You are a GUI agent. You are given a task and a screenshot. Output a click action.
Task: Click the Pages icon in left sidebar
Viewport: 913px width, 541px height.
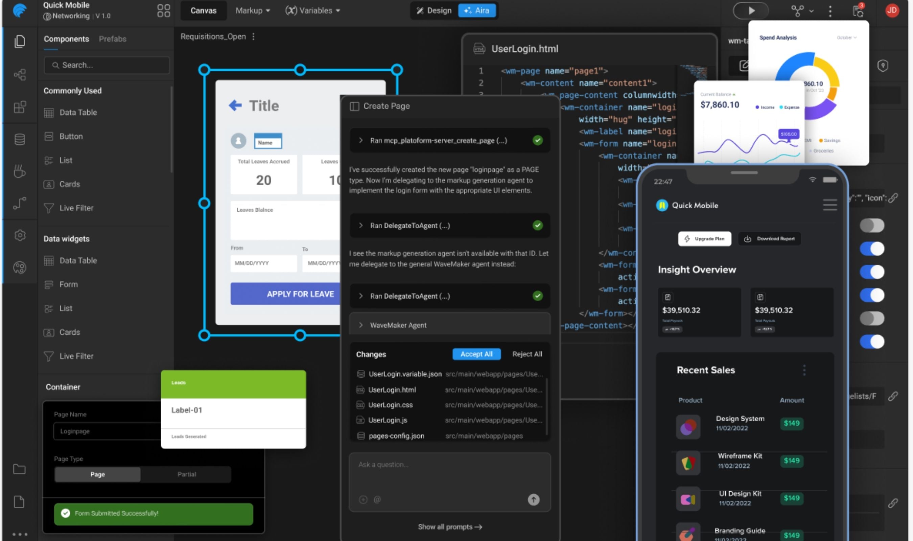point(20,42)
